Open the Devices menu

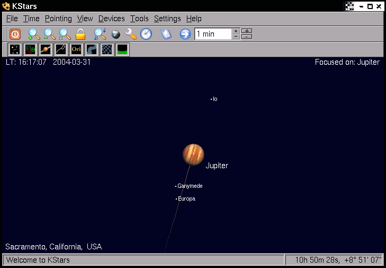pos(111,19)
